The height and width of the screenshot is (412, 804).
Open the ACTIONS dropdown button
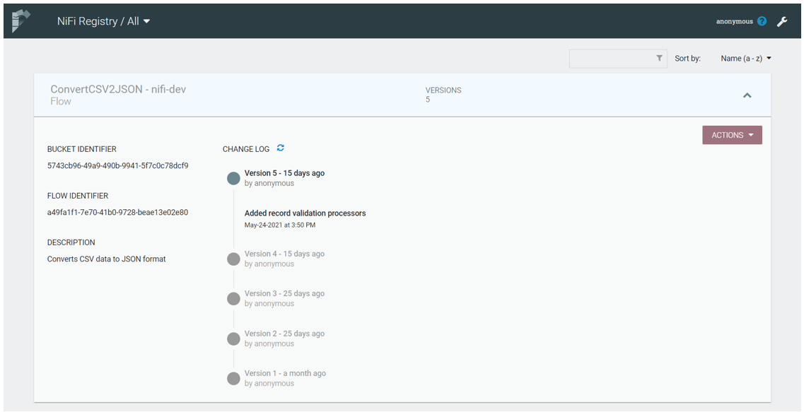[x=732, y=135]
